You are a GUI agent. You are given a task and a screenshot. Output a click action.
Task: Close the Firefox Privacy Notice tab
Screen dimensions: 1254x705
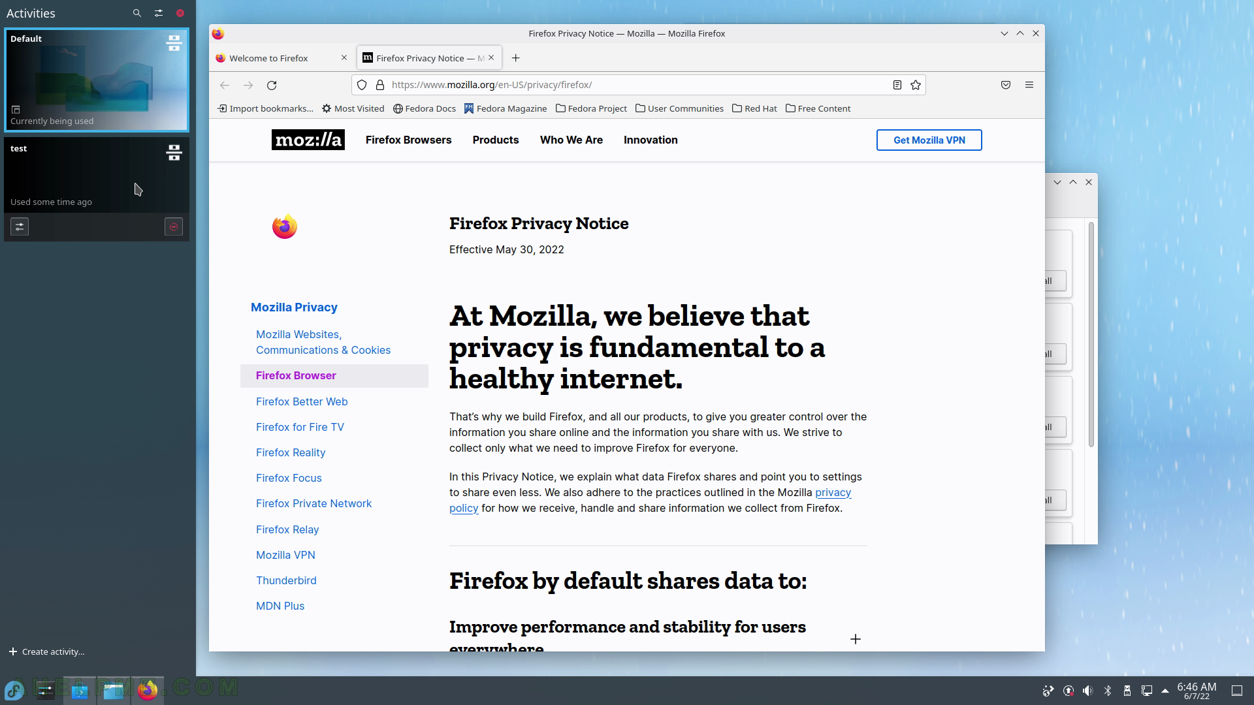click(492, 58)
